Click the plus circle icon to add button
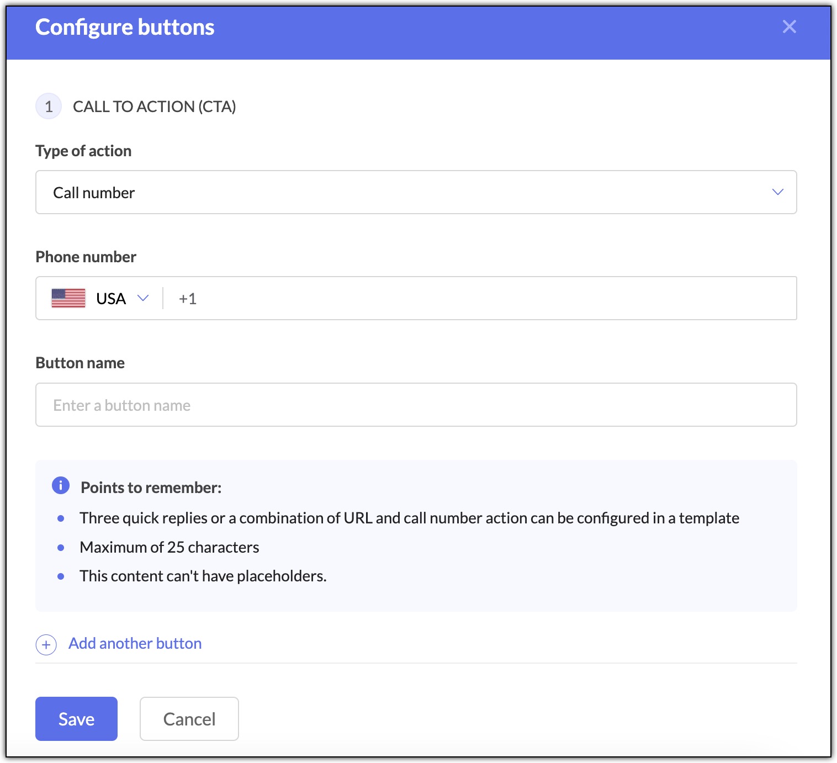 point(46,644)
